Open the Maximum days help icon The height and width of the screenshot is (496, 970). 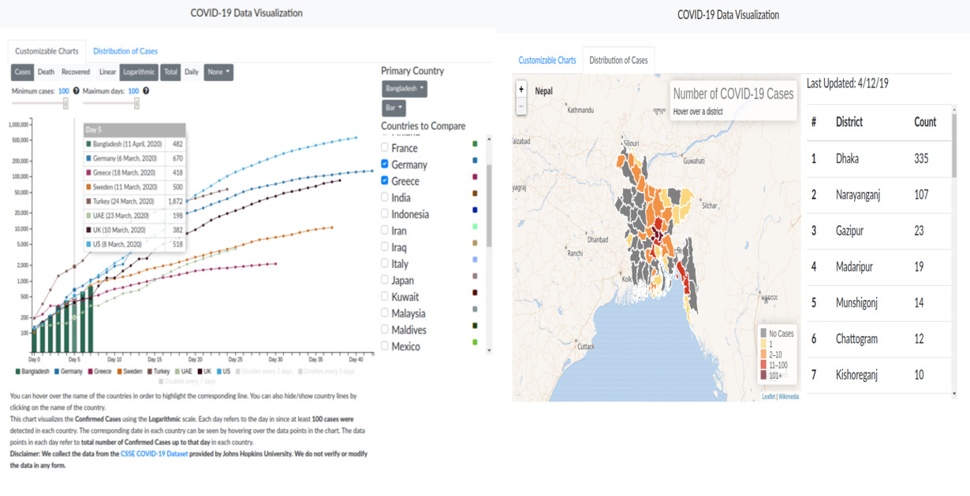pyautogui.click(x=146, y=90)
